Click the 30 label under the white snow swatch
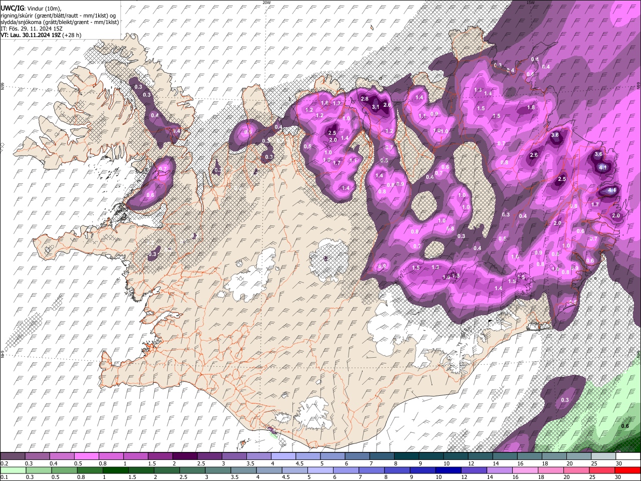641x481 pixels. click(619, 463)
